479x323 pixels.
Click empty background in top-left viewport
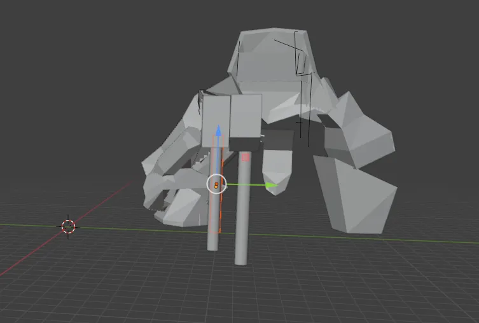tap(76, 64)
